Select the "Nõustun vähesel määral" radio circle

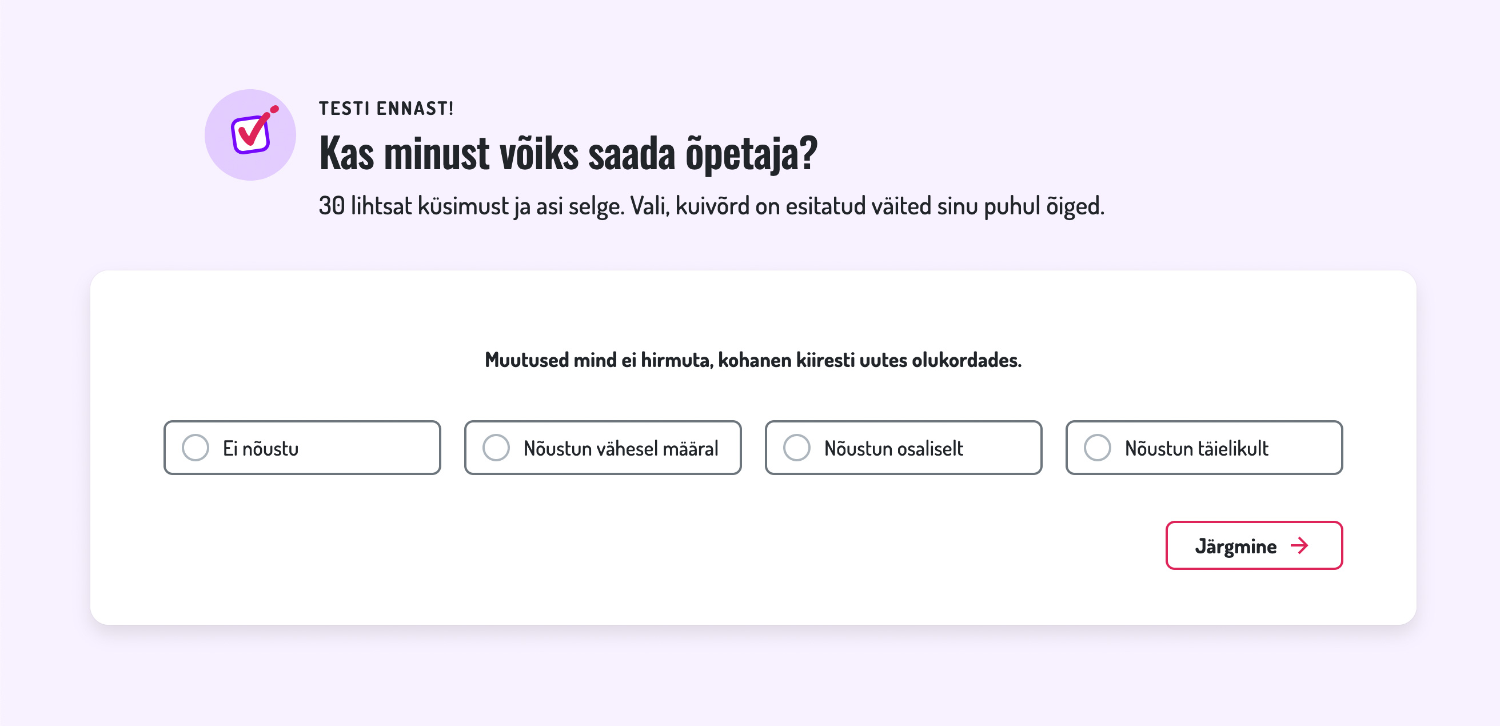point(496,448)
